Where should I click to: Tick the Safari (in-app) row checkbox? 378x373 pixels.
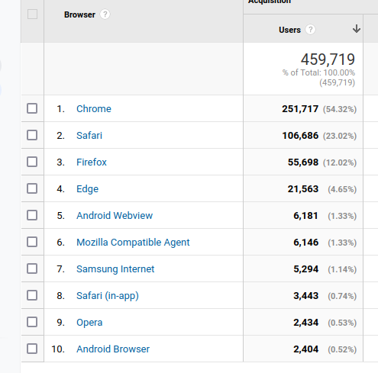pos(32,295)
